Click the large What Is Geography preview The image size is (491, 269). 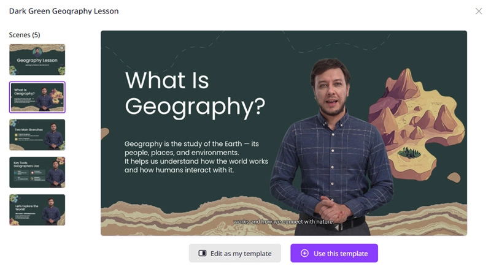click(x=284, y=133)
